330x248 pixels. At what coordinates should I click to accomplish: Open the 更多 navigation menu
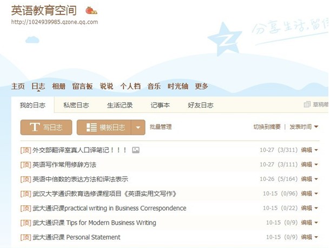(x=201, y=86)
